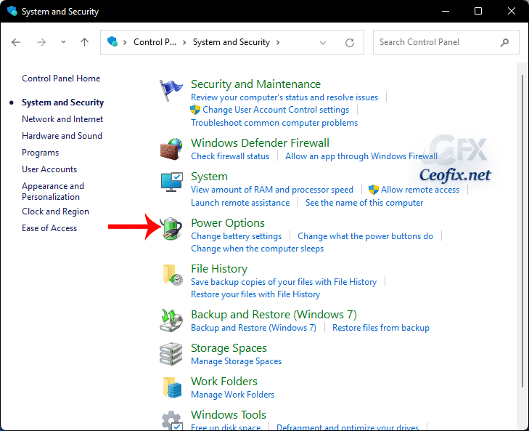Image resolution: width=529 pixels, height=431 pixels.
Task: Open Security and Maintenance heading
Action: 255,84
